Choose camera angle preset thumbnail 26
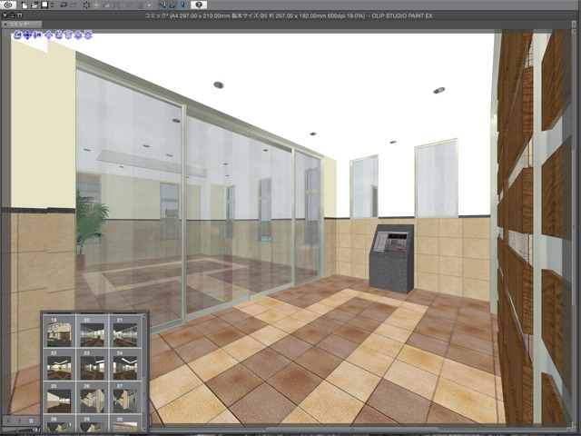This screenshot has height=436, width=581. pos(93,398)
